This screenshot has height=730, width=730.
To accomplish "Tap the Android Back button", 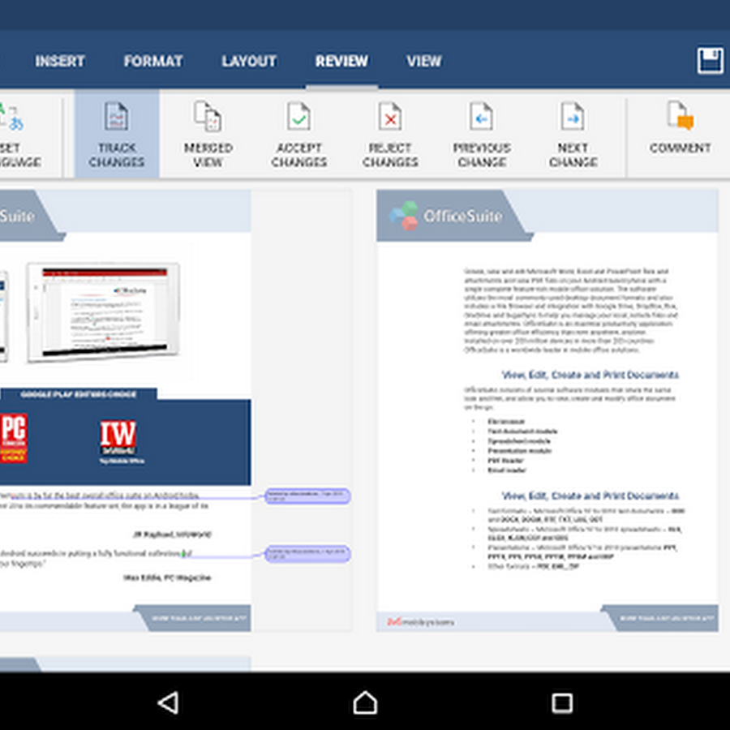I will click(168, 702).
